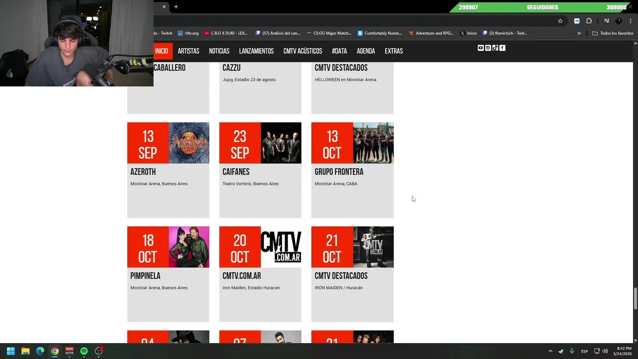The width and height of the screenshot is (638, 359).
Task: Click the page vertical scrollbar thumb
Action: coord(635,299)
